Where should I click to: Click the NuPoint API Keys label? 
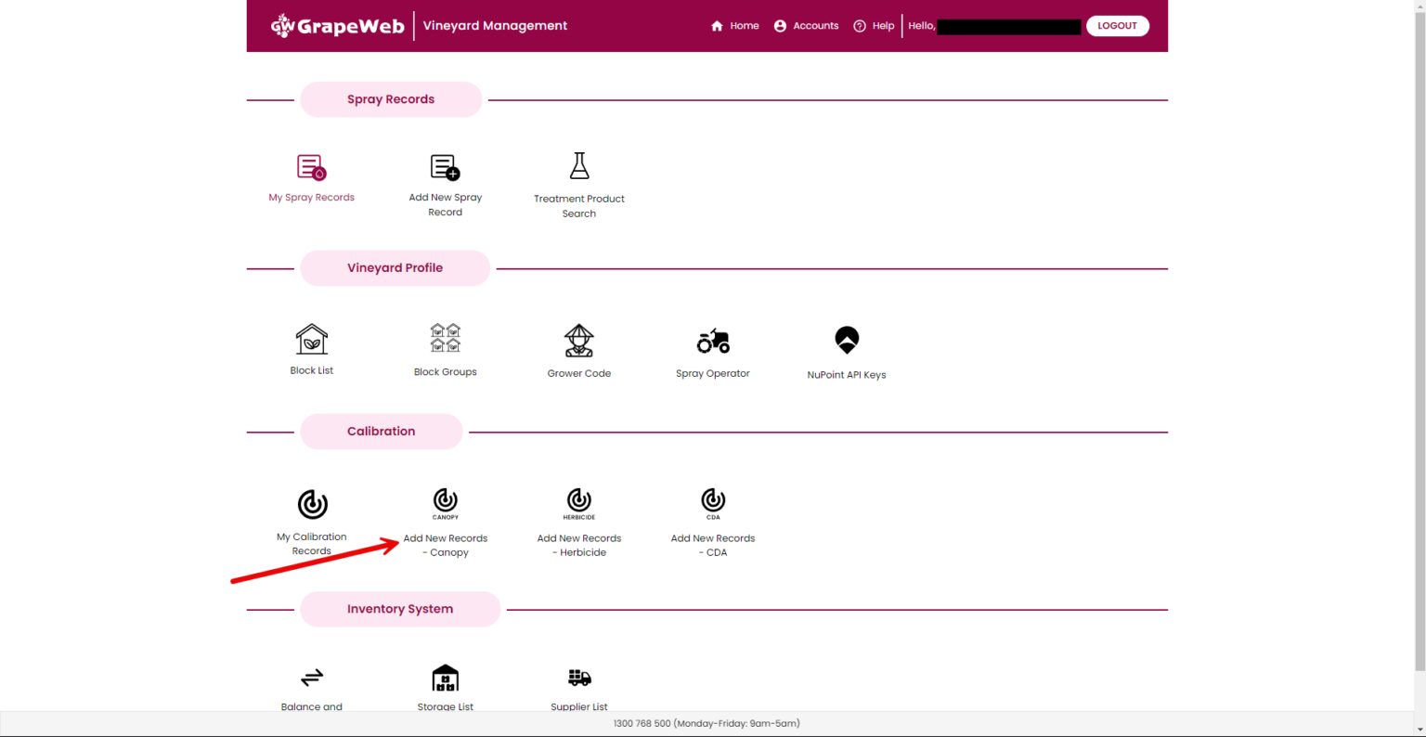(x=847, y=375)
